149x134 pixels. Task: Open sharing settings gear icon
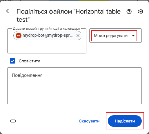pyautogui.click(x=141, y=12)
